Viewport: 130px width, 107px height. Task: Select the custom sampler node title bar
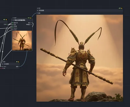tap(22, 20)
